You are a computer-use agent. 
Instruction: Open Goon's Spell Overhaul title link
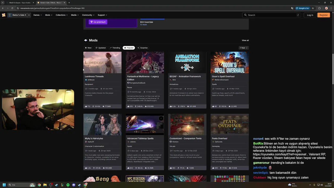coord(223,77)
